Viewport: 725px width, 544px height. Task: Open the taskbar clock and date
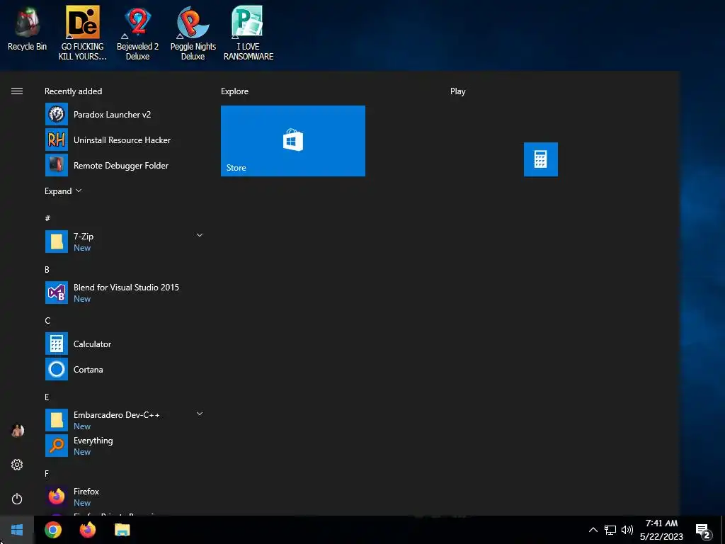pyautogui.click(x=661, y=530)
